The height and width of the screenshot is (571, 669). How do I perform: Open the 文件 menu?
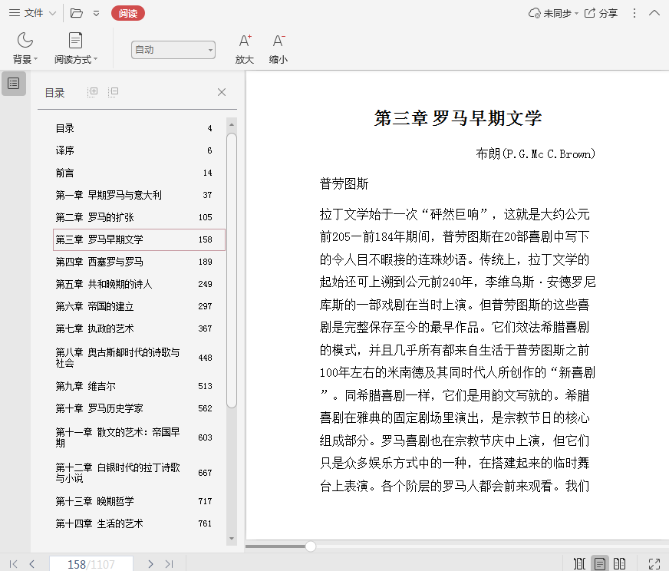pyautogui.click(x=32, y=13)
